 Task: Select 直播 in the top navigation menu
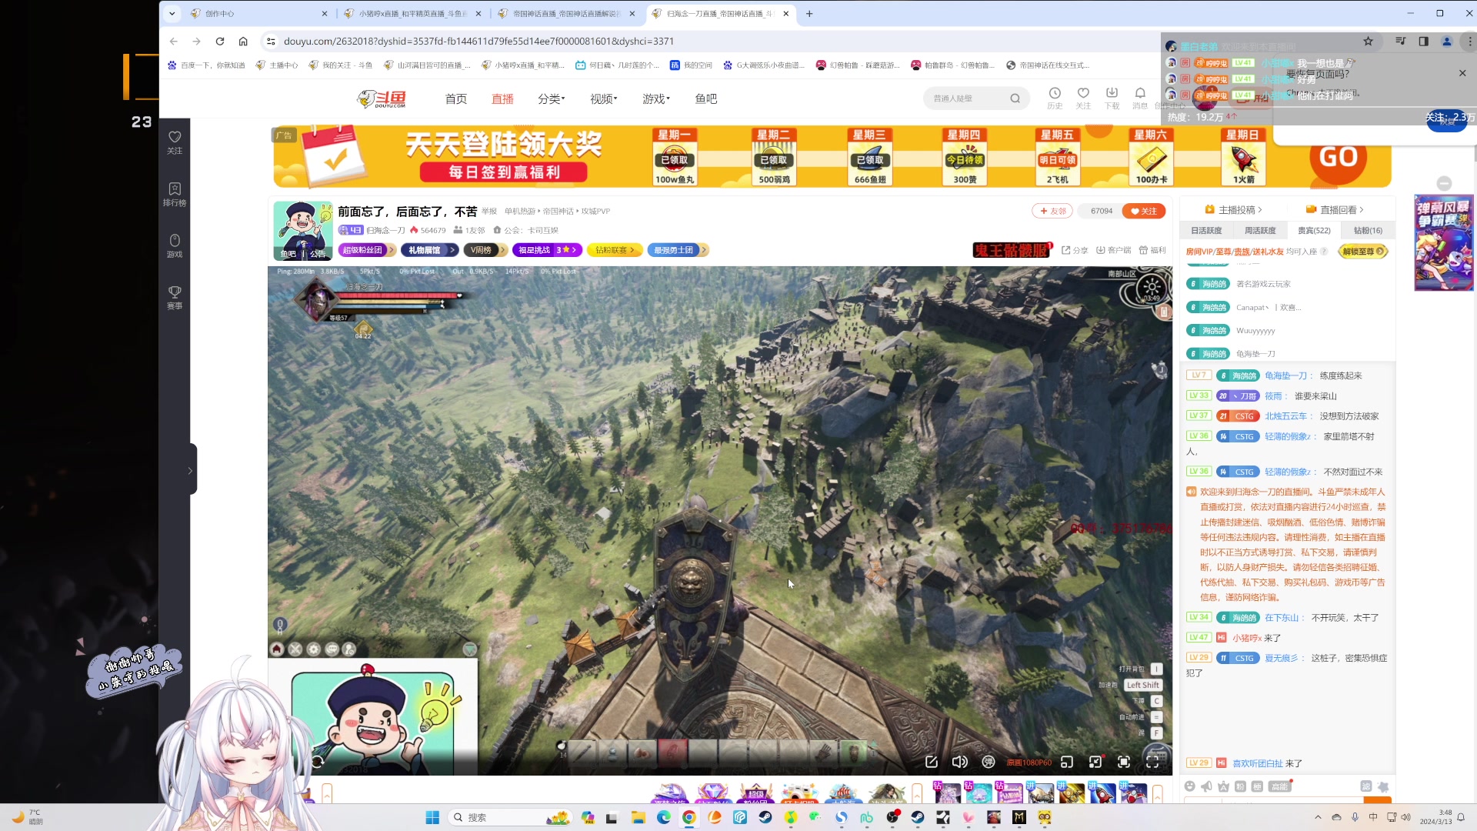[502, 98]
